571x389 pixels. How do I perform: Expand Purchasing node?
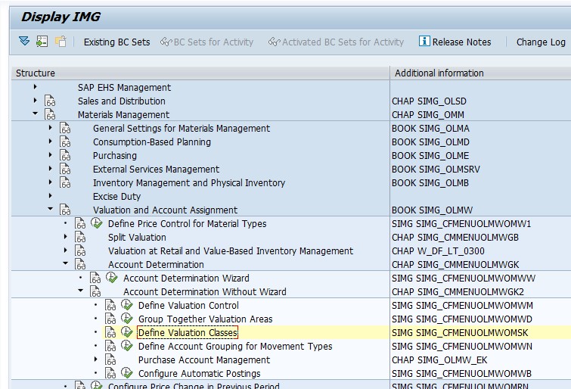coord(50,155)
